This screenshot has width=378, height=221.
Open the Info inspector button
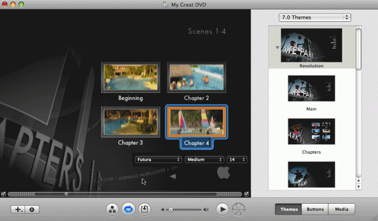click(32, 209)
